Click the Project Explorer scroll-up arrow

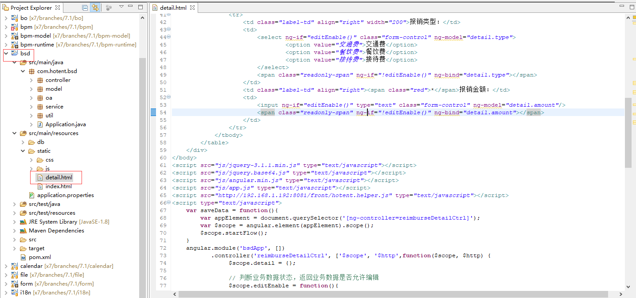(143, 18)
